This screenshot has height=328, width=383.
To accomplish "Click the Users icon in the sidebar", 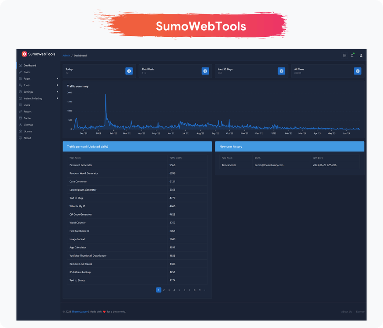I will coord(21,105).
